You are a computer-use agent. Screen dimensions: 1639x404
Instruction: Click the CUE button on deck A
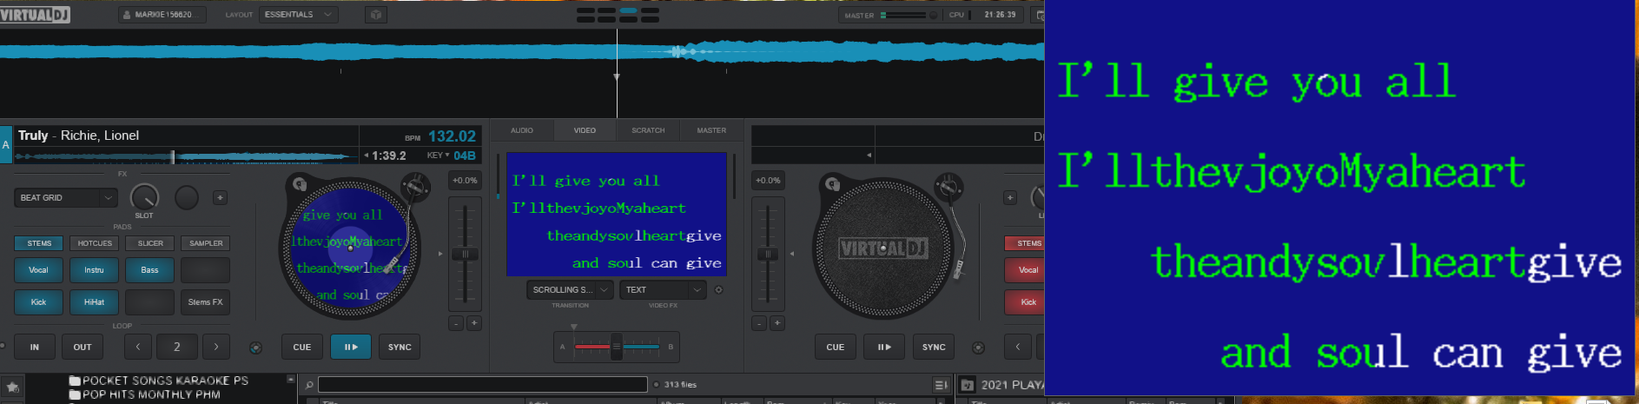[x=302, y=347]
